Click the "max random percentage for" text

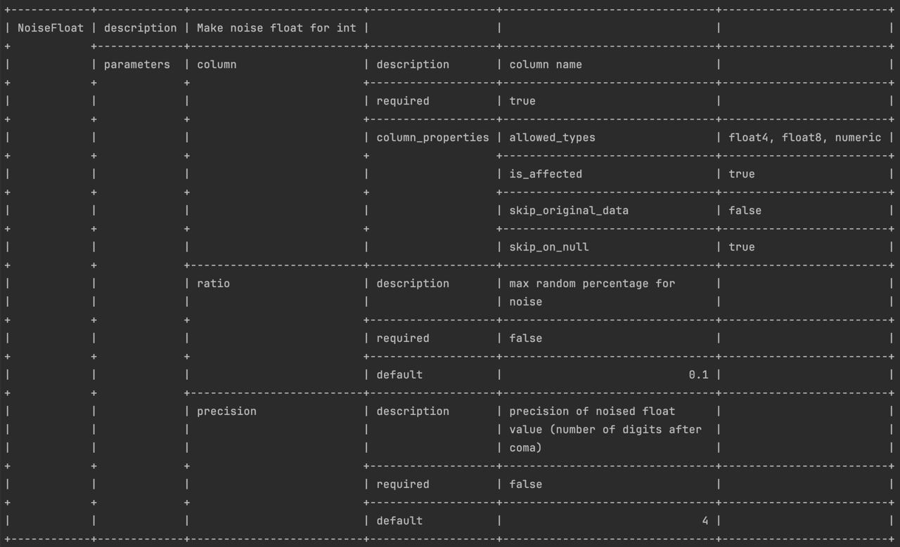592,284
